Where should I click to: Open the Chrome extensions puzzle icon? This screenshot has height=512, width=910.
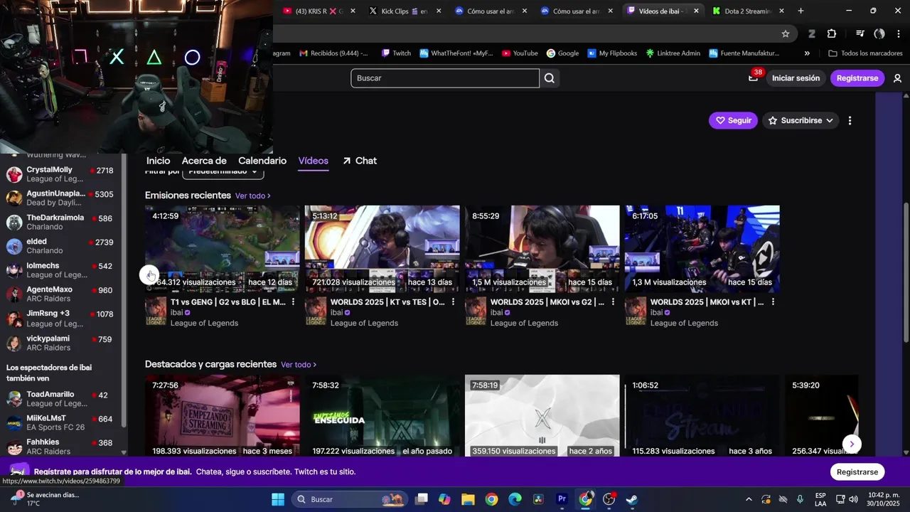point(832,33)
